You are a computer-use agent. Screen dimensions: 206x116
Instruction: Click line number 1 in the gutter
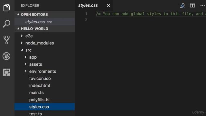(x=86, y=14)
